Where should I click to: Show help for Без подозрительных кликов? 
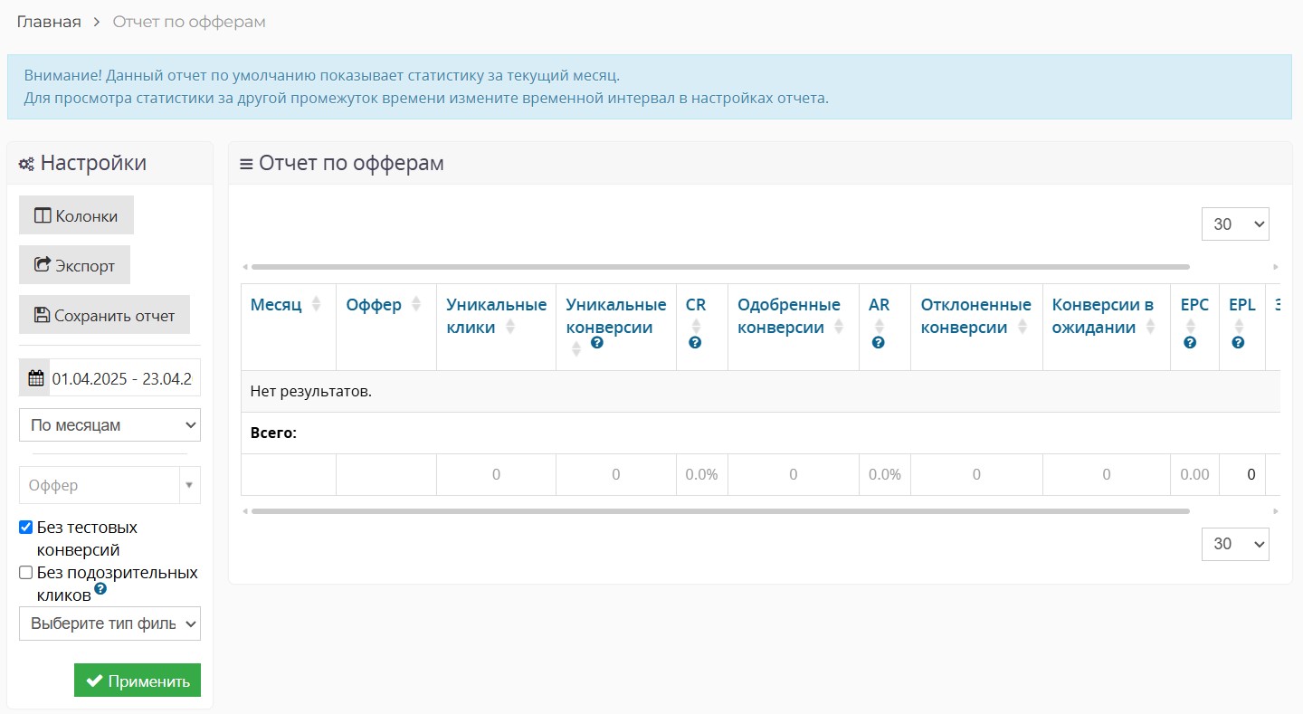coord(100,588)
